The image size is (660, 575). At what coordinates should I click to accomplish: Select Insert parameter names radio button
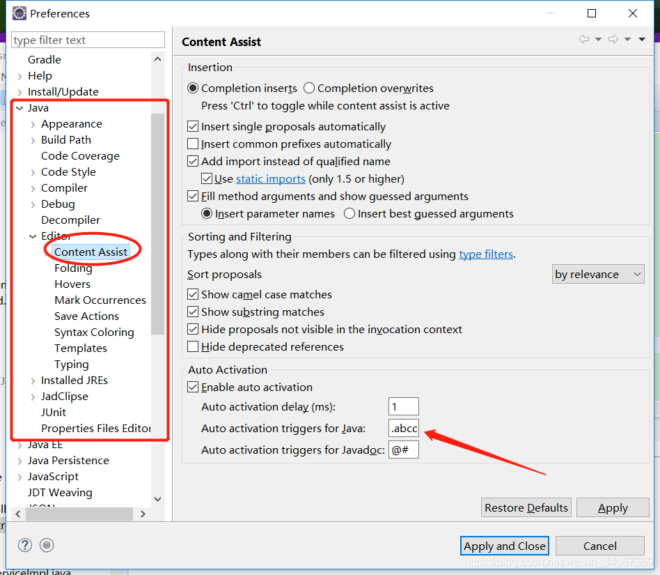[206, 213]
